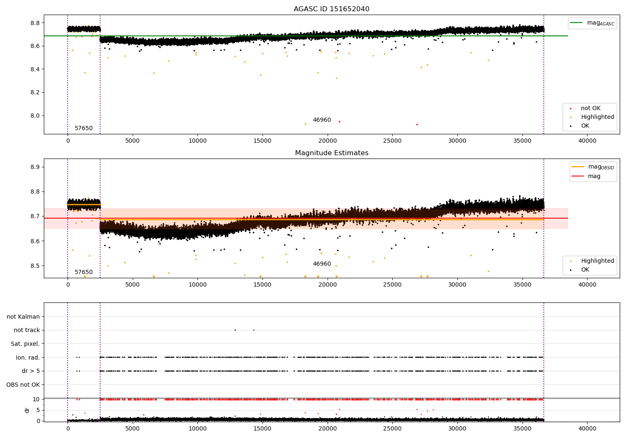
Task: Click the rotated 'dr' y-axis label
Action: pos(27,410)
